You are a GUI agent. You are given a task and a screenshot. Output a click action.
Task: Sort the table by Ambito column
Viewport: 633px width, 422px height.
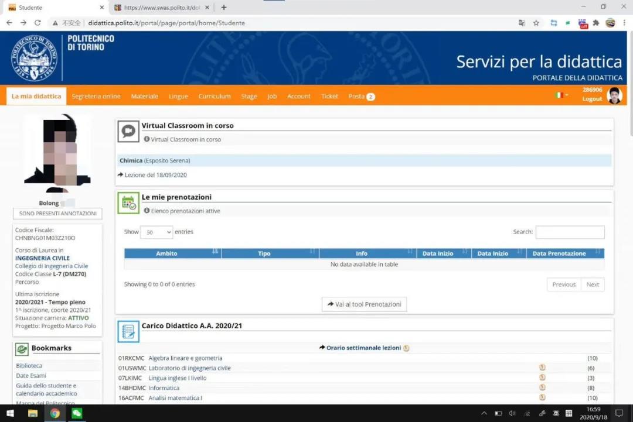173,253
